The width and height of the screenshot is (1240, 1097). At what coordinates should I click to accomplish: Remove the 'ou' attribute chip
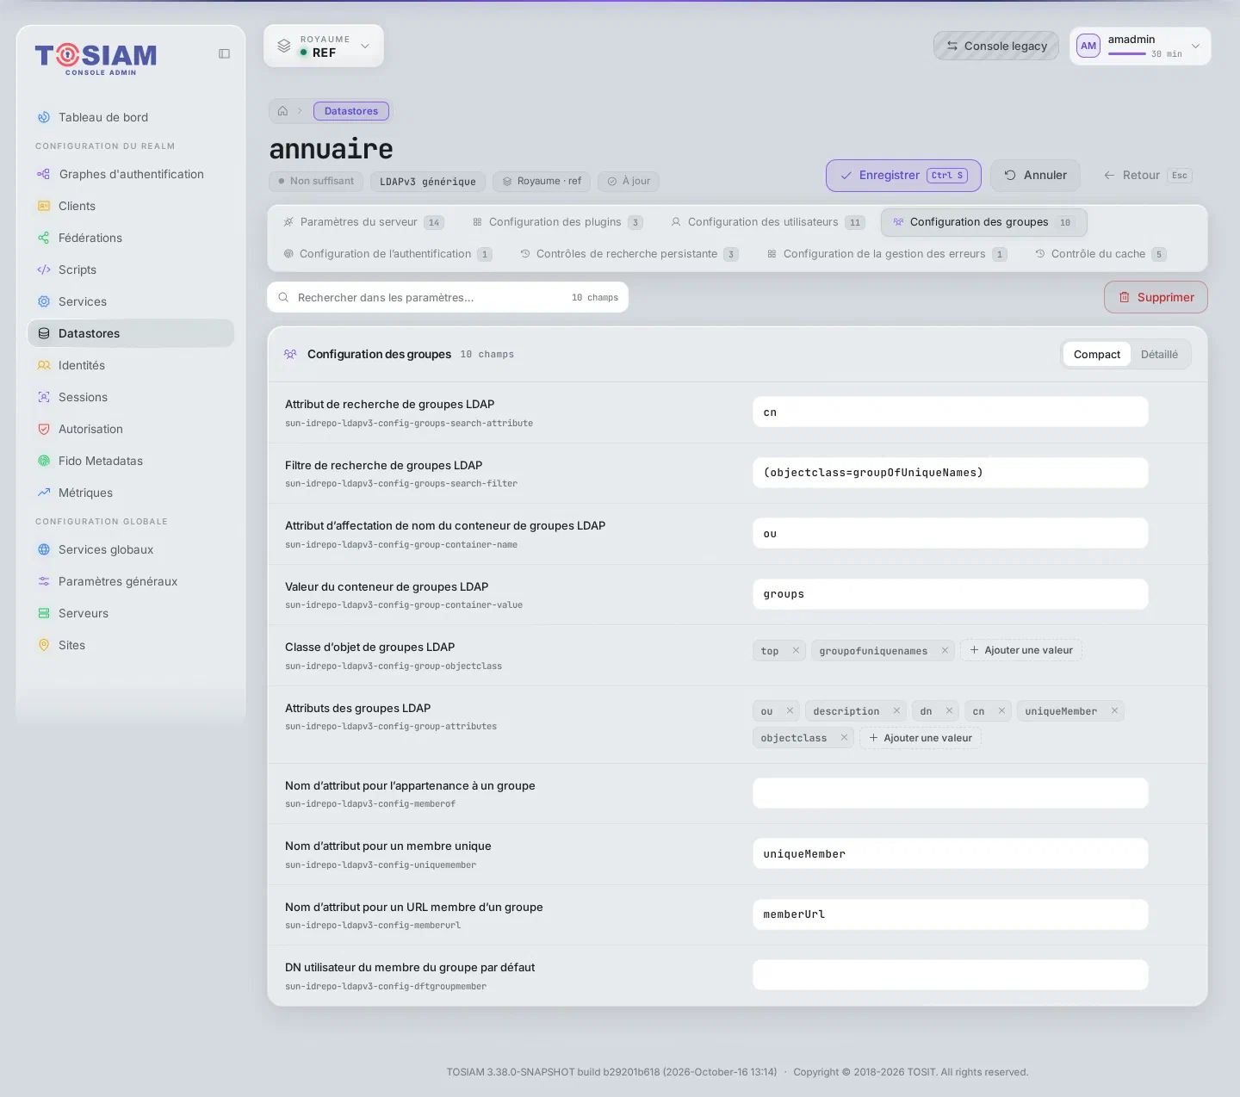pyautogui.click(x=790, y=711)
